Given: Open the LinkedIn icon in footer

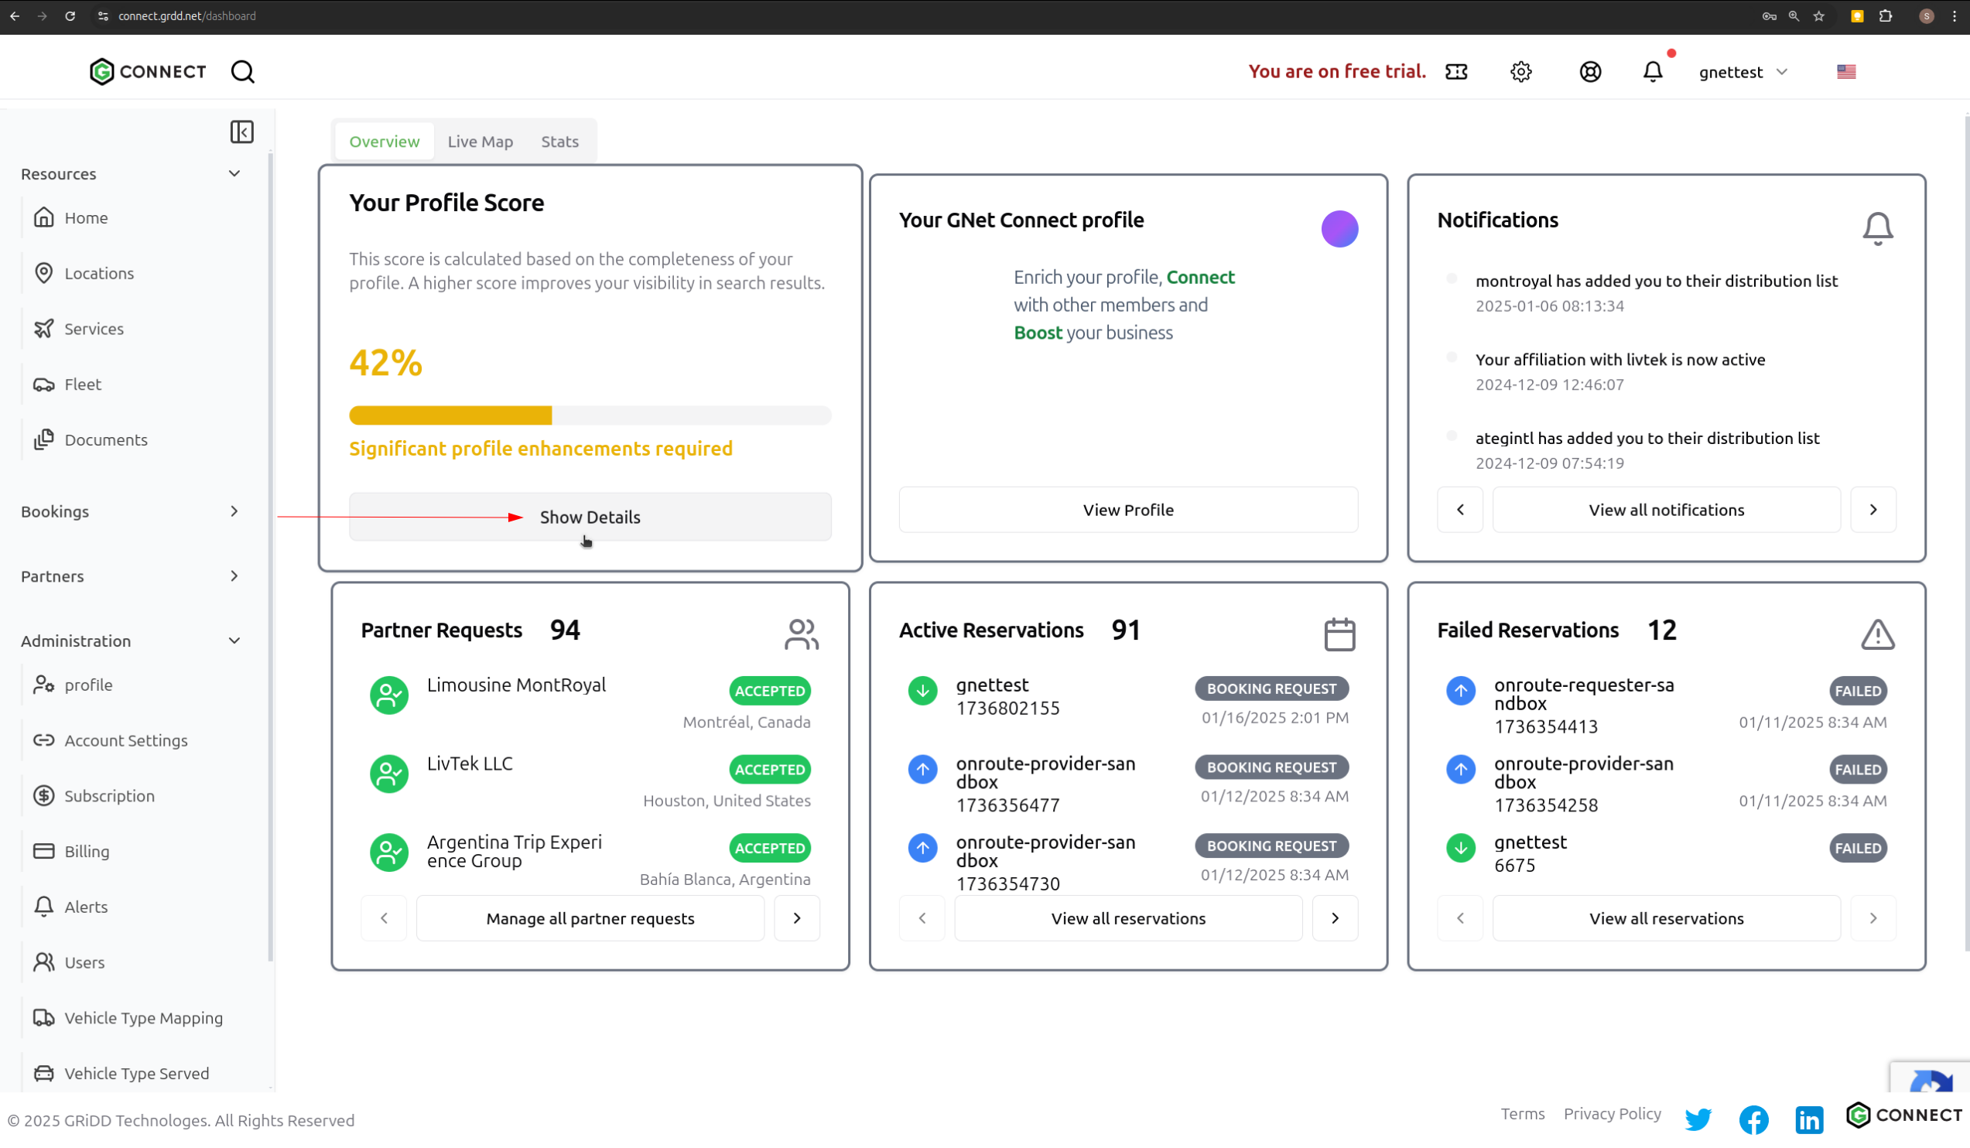Looking at the screenshot, I should tap(1808, 1119).
